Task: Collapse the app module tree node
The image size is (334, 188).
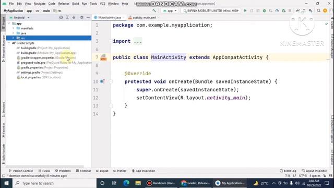Action: tap(9, 23)
